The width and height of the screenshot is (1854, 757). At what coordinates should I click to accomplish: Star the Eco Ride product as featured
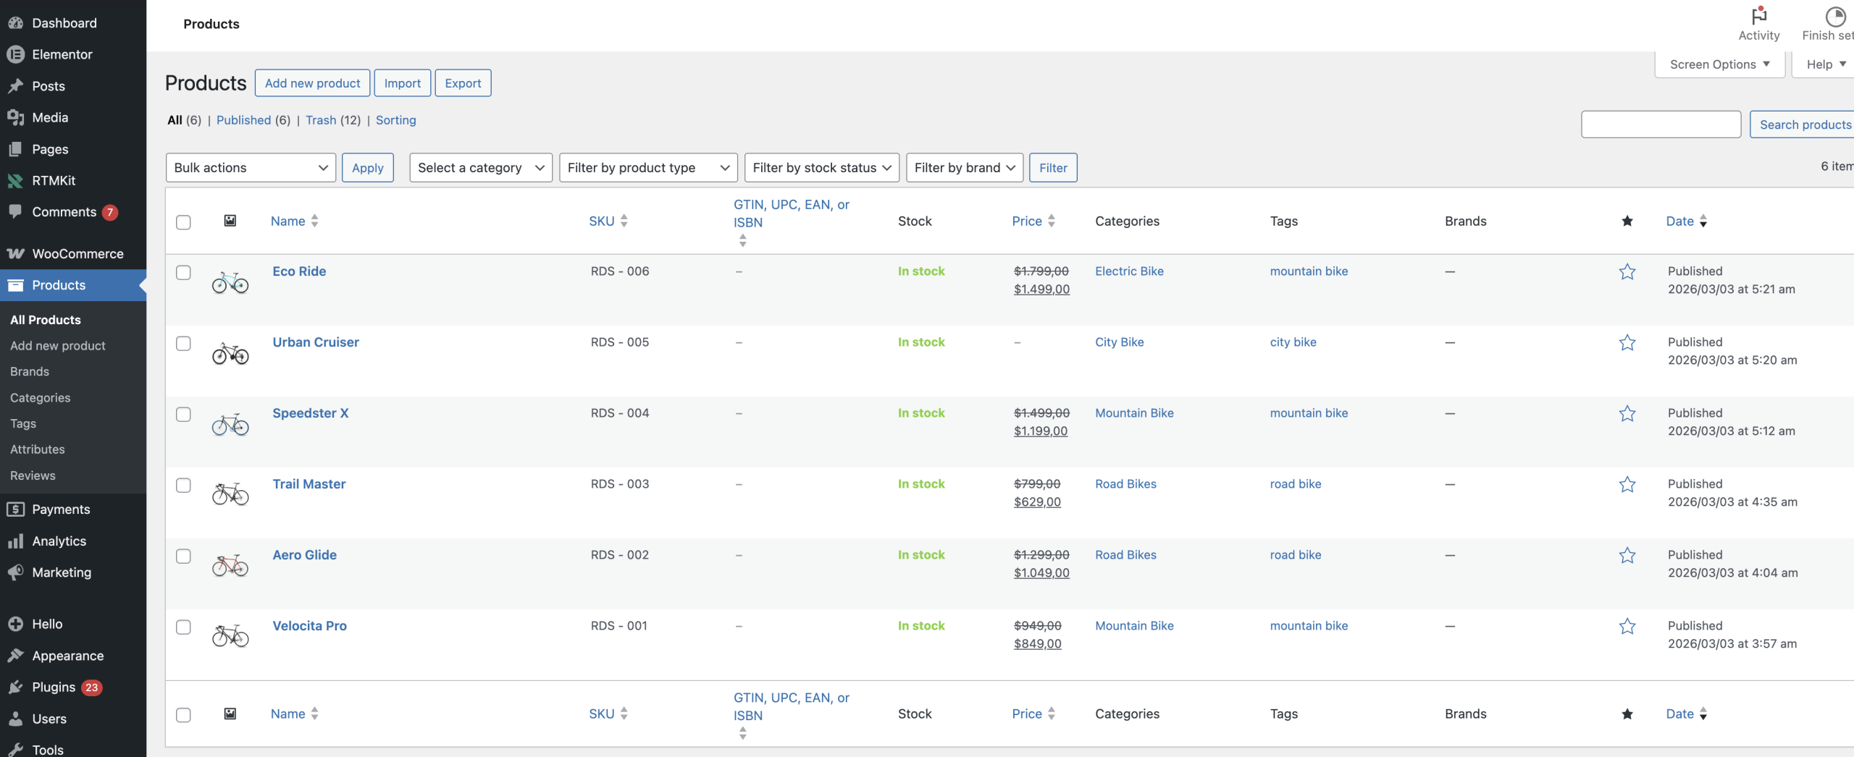pyautogui.click(x=1627, y=272)
